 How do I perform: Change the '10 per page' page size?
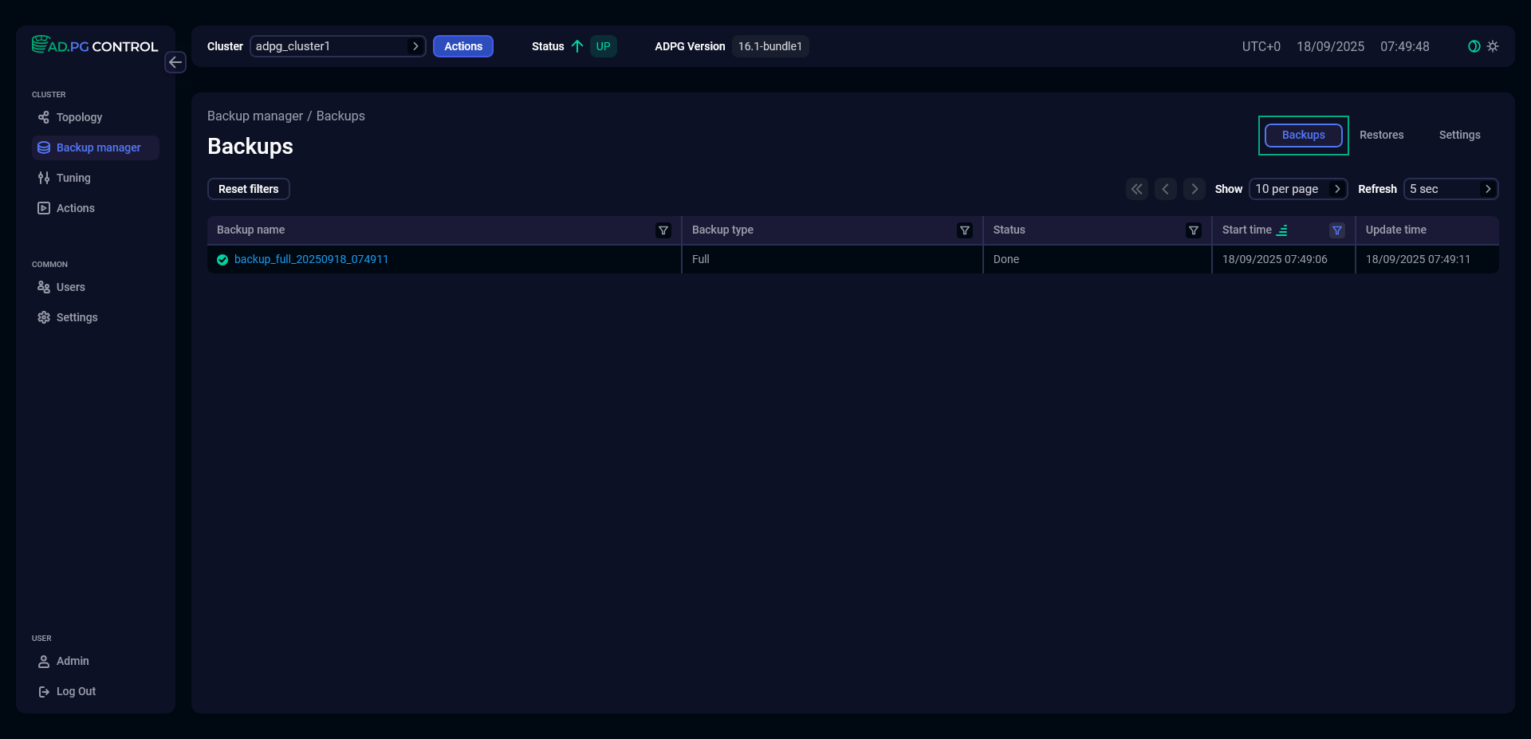(1298, 189)
